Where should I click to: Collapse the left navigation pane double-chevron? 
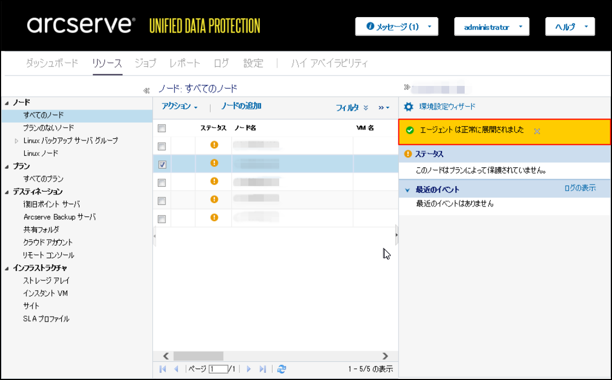coord(146,91)
